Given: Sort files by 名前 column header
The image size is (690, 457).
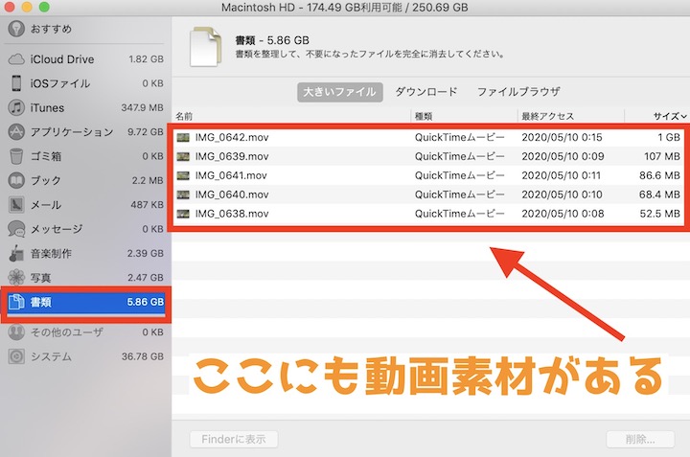Looking at the screenshot, I should (186, 115).
